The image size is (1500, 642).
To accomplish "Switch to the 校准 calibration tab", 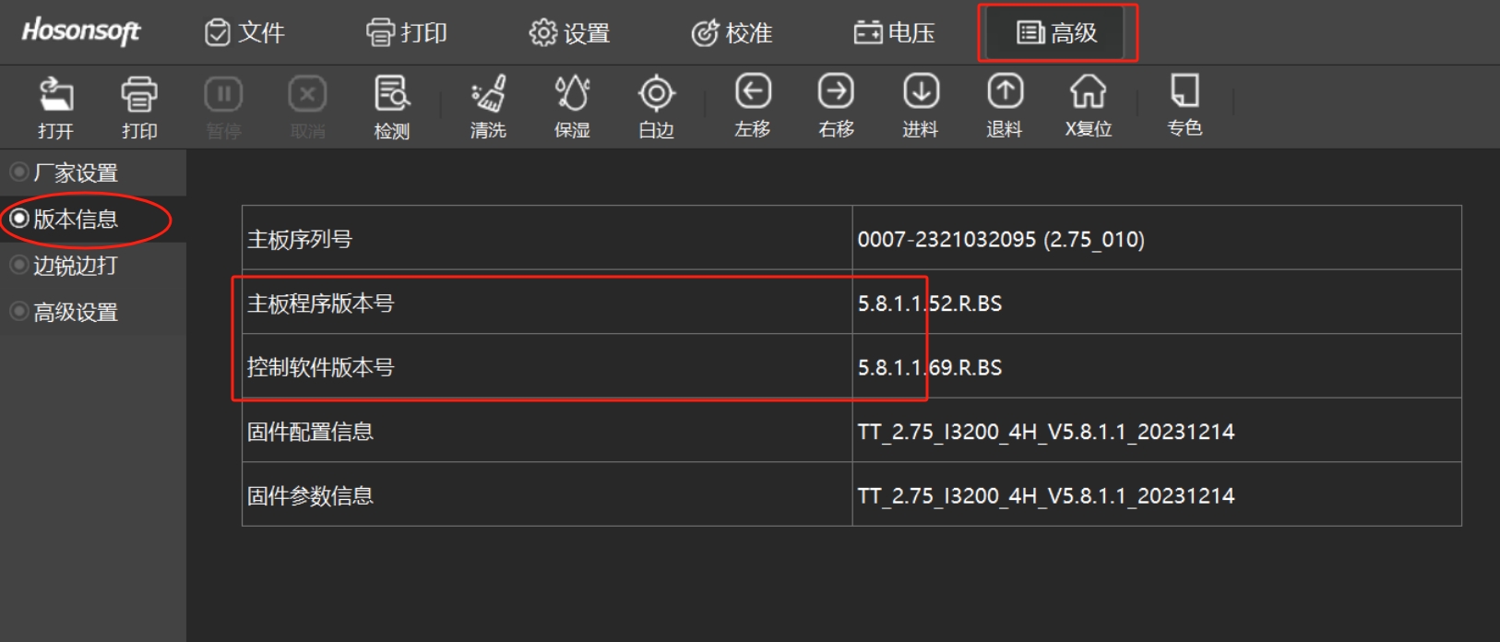I will point(732,33).
